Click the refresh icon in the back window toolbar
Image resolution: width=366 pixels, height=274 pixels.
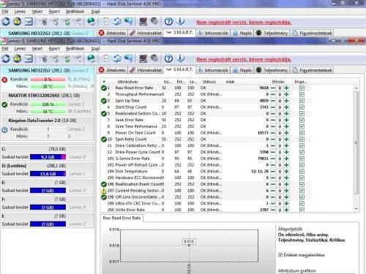(6, 22)
